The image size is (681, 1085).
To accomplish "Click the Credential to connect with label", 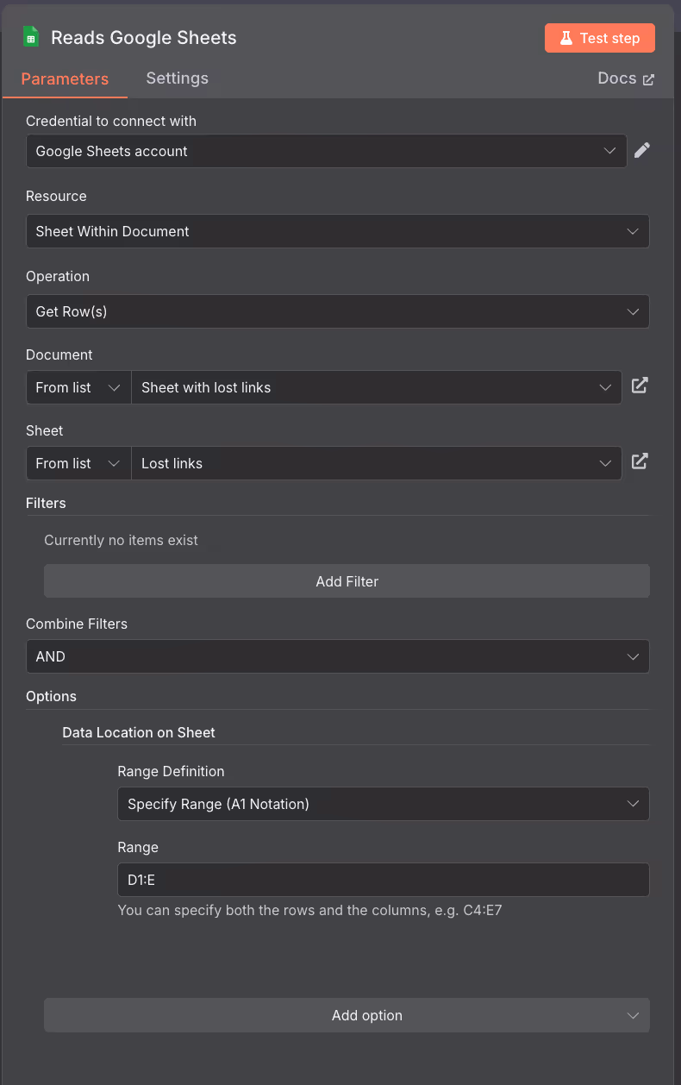I will 111,121.
